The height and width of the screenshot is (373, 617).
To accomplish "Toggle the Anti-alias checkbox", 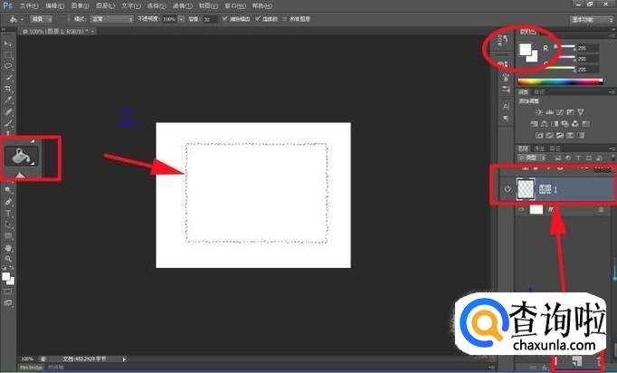I will point(225,18).
